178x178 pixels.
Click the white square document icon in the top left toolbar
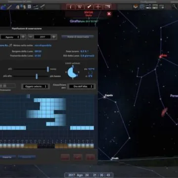(29, 7)
